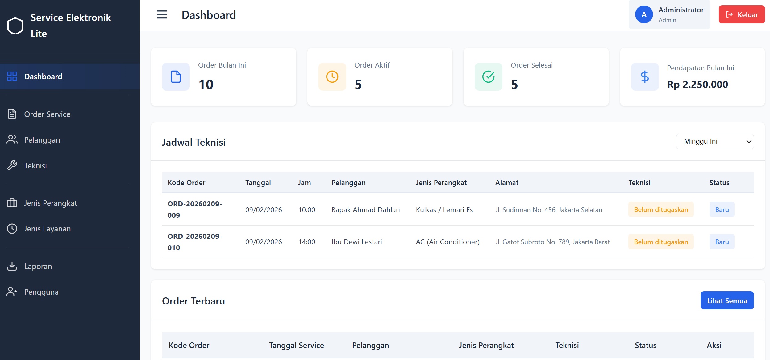Click Belum ditugaskan badge for Ibu Dewi Lestari

pyautogui.click(x=661, y=242)
